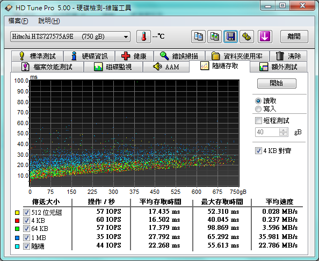Click the 60 IOPS value
The image size is (319, 261).
click(108, 220)
